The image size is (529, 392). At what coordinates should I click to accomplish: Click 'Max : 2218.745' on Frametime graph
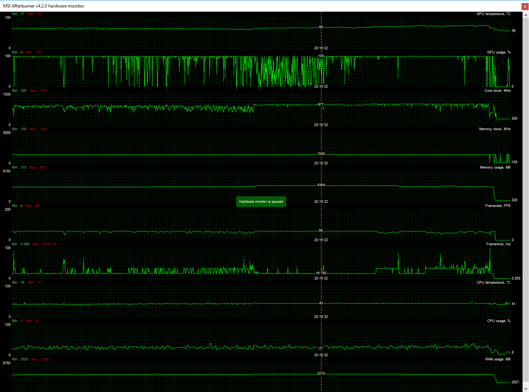tap(44, 244)
